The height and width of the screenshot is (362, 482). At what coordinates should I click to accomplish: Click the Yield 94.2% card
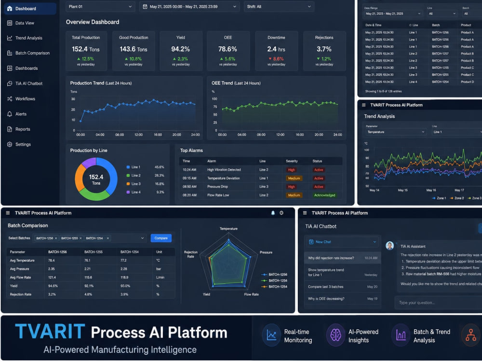coord(181,51)
